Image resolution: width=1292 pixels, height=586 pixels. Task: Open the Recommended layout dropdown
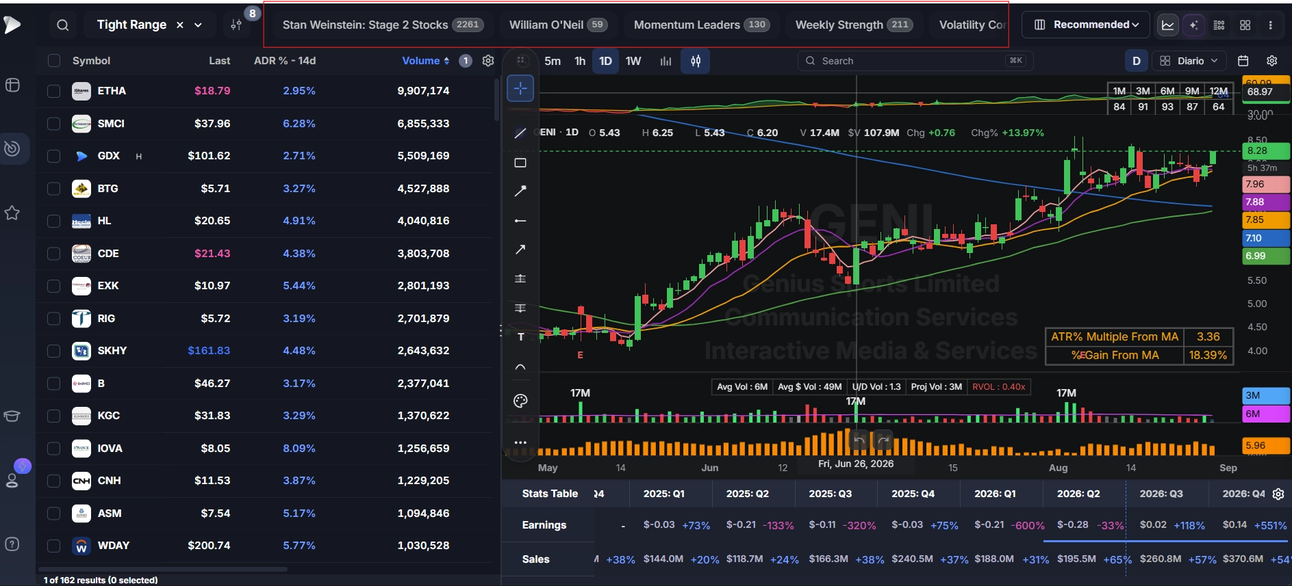[1085, 25]
